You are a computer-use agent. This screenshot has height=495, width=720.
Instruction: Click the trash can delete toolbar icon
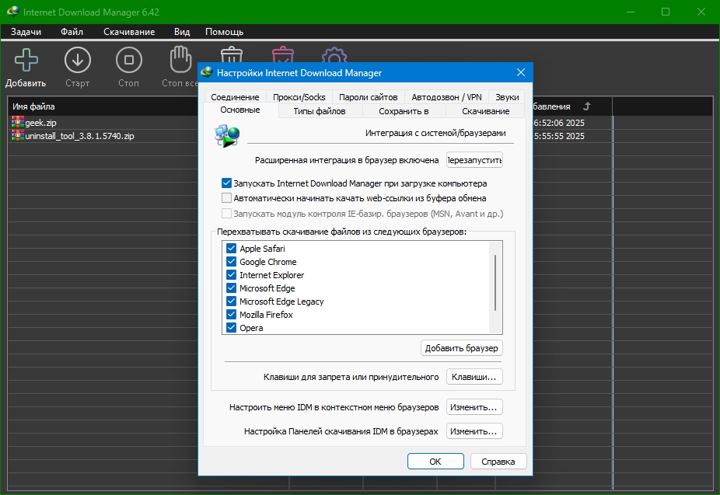pos(232,54)
